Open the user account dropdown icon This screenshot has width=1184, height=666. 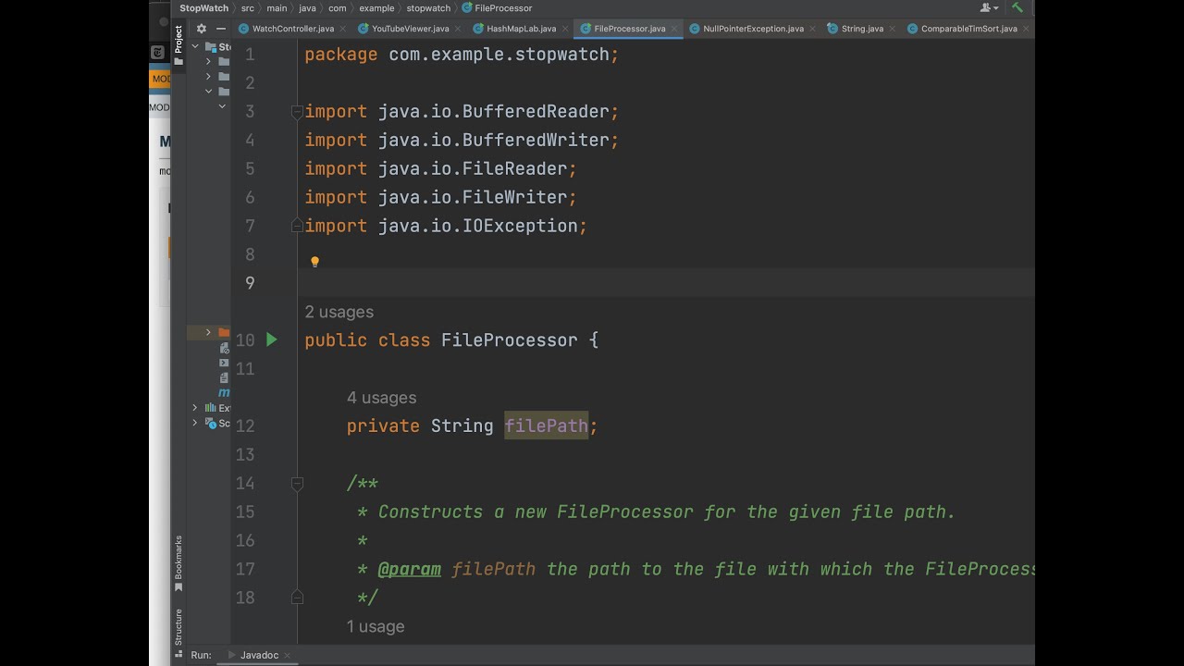tap(989, 7)
